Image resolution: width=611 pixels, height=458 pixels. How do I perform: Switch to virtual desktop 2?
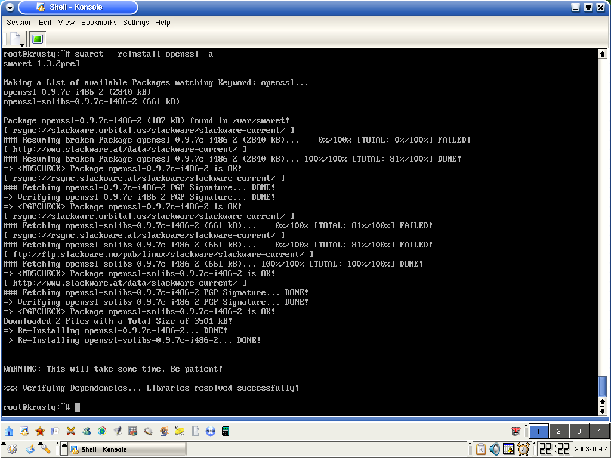click(x=558, y=431)
